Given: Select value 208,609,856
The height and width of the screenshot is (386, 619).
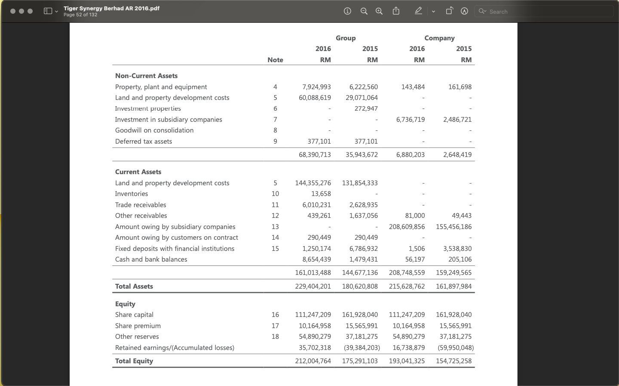Looking at the screenshot, I should (407, 227).
